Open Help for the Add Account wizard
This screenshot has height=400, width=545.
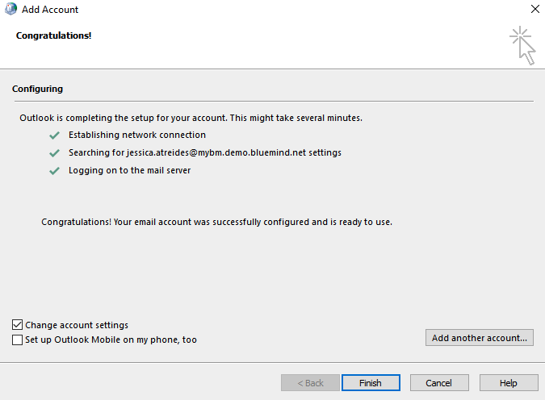(509, 382)
